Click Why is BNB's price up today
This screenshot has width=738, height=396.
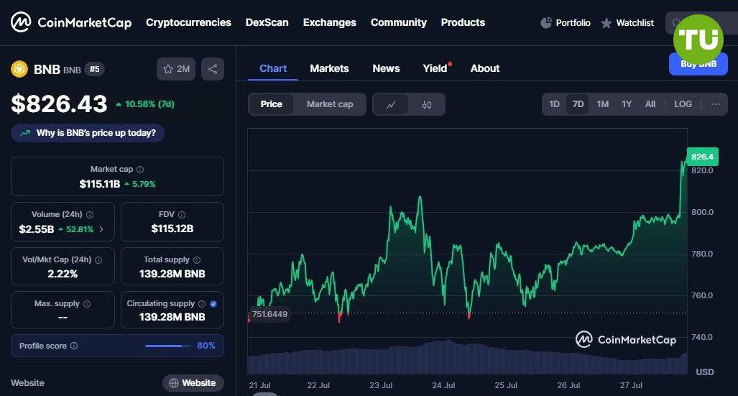coord(88,133)
